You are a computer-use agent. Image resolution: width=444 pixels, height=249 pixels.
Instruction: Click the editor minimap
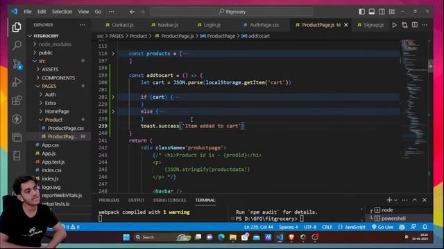pyautogui.click(x=413, y=99)
